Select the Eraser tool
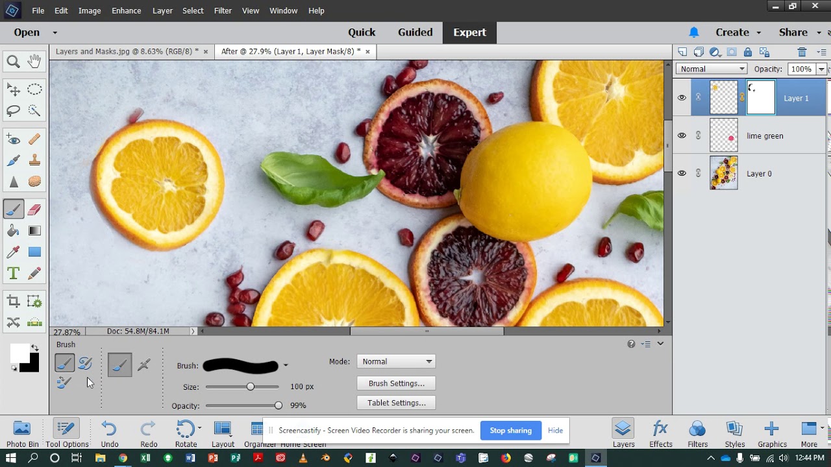The width and height of the screenshot is (831, 467). point(34,210)
